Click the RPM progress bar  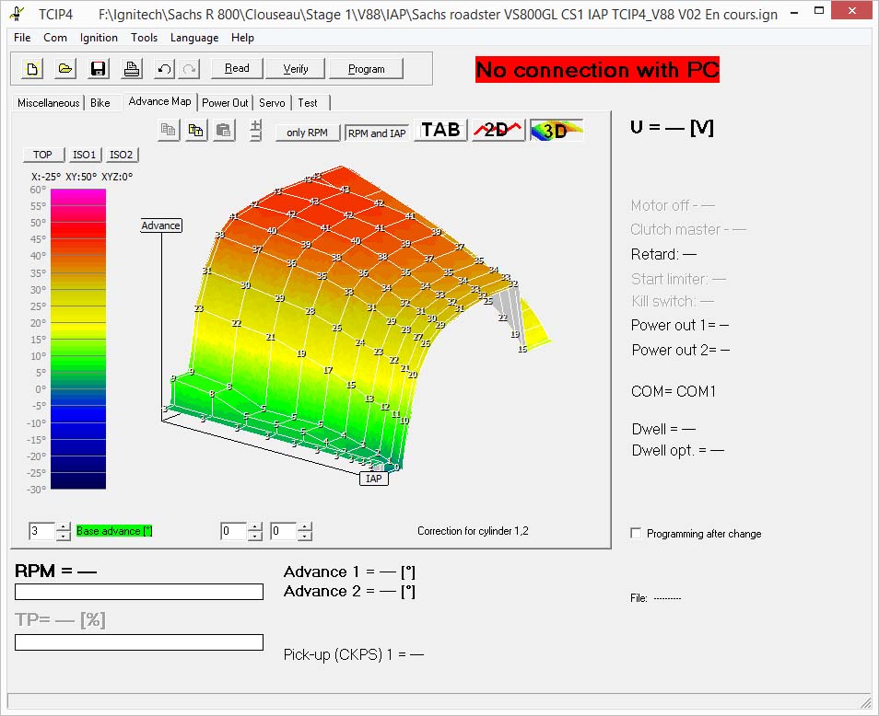pyautogui.click(x=139, y=592)
